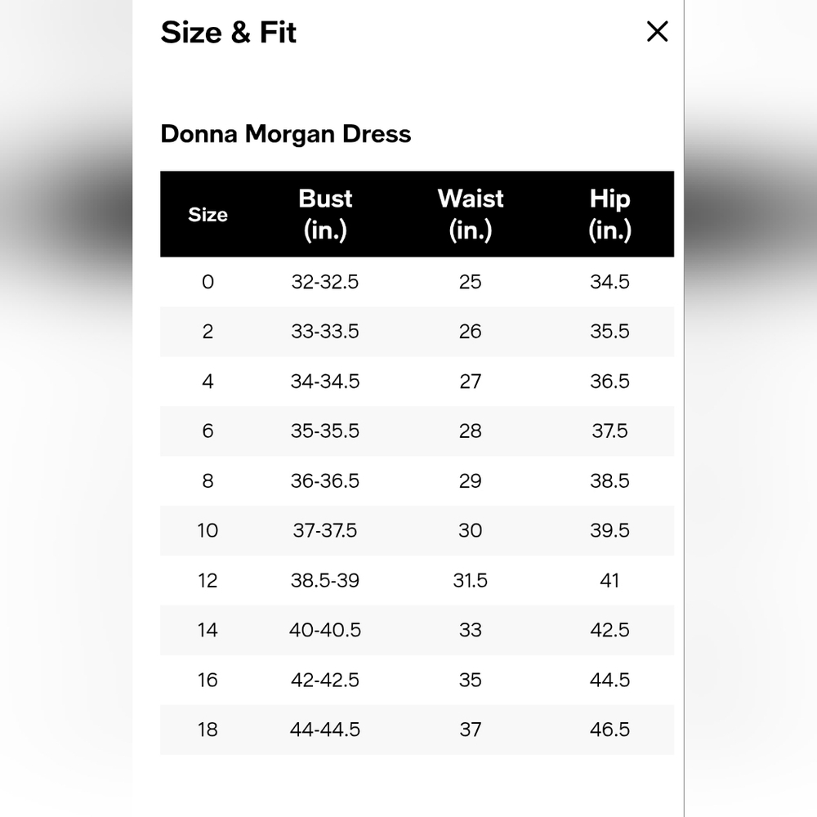
Task: Select size 8 in the chart
Action: 208,481
